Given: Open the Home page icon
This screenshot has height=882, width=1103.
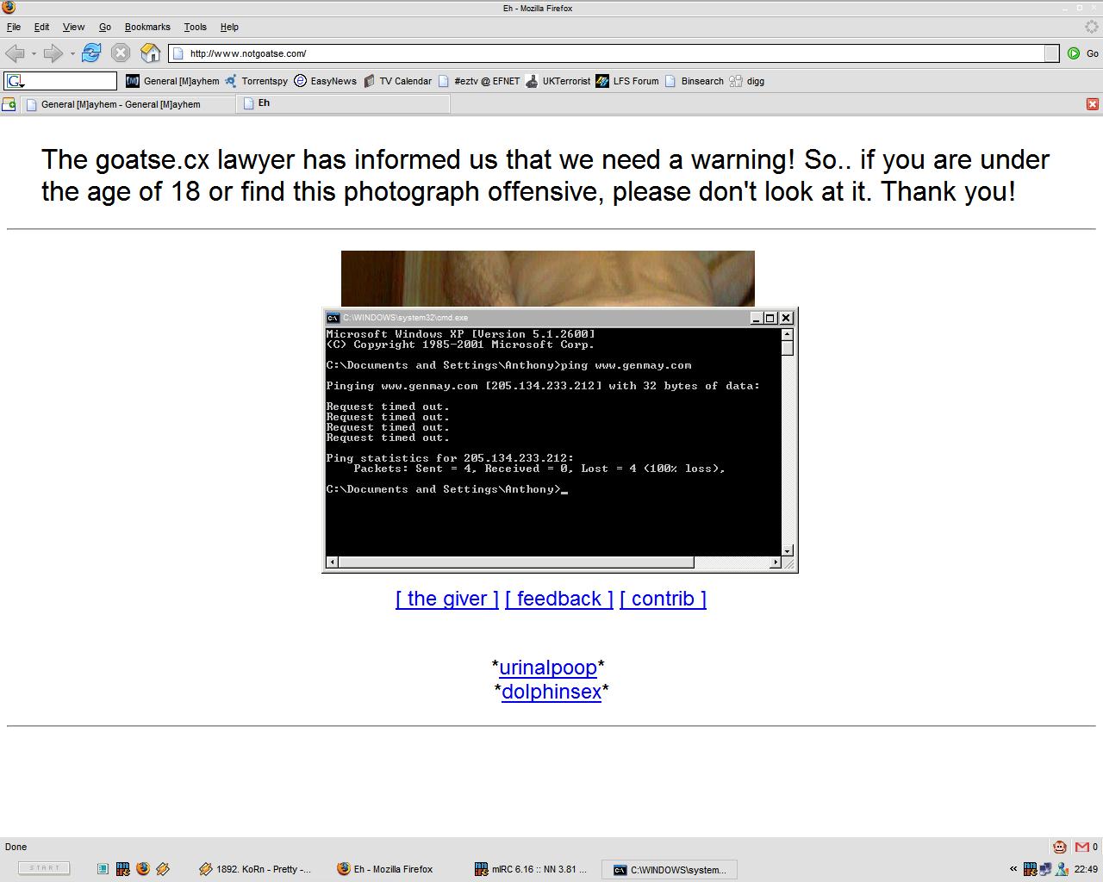Looking at the screenshot, I should point(151,53).
